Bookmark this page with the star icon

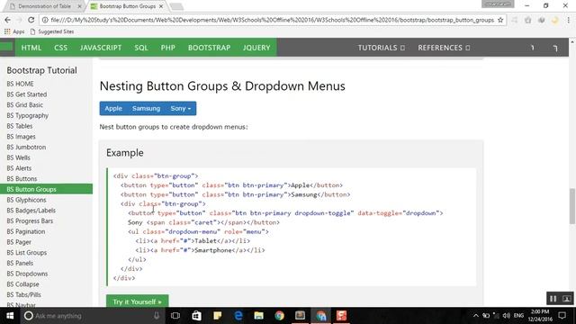500,20
